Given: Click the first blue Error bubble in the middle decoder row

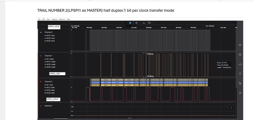Looking at the screenshot, I should pyautogui.click(x=106, y=83).
